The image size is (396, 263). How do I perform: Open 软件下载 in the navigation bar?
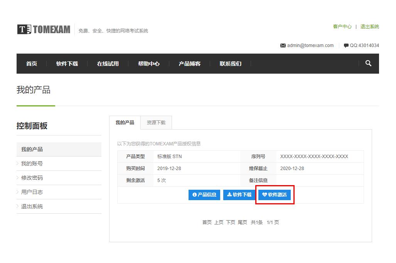pos(67,64)
